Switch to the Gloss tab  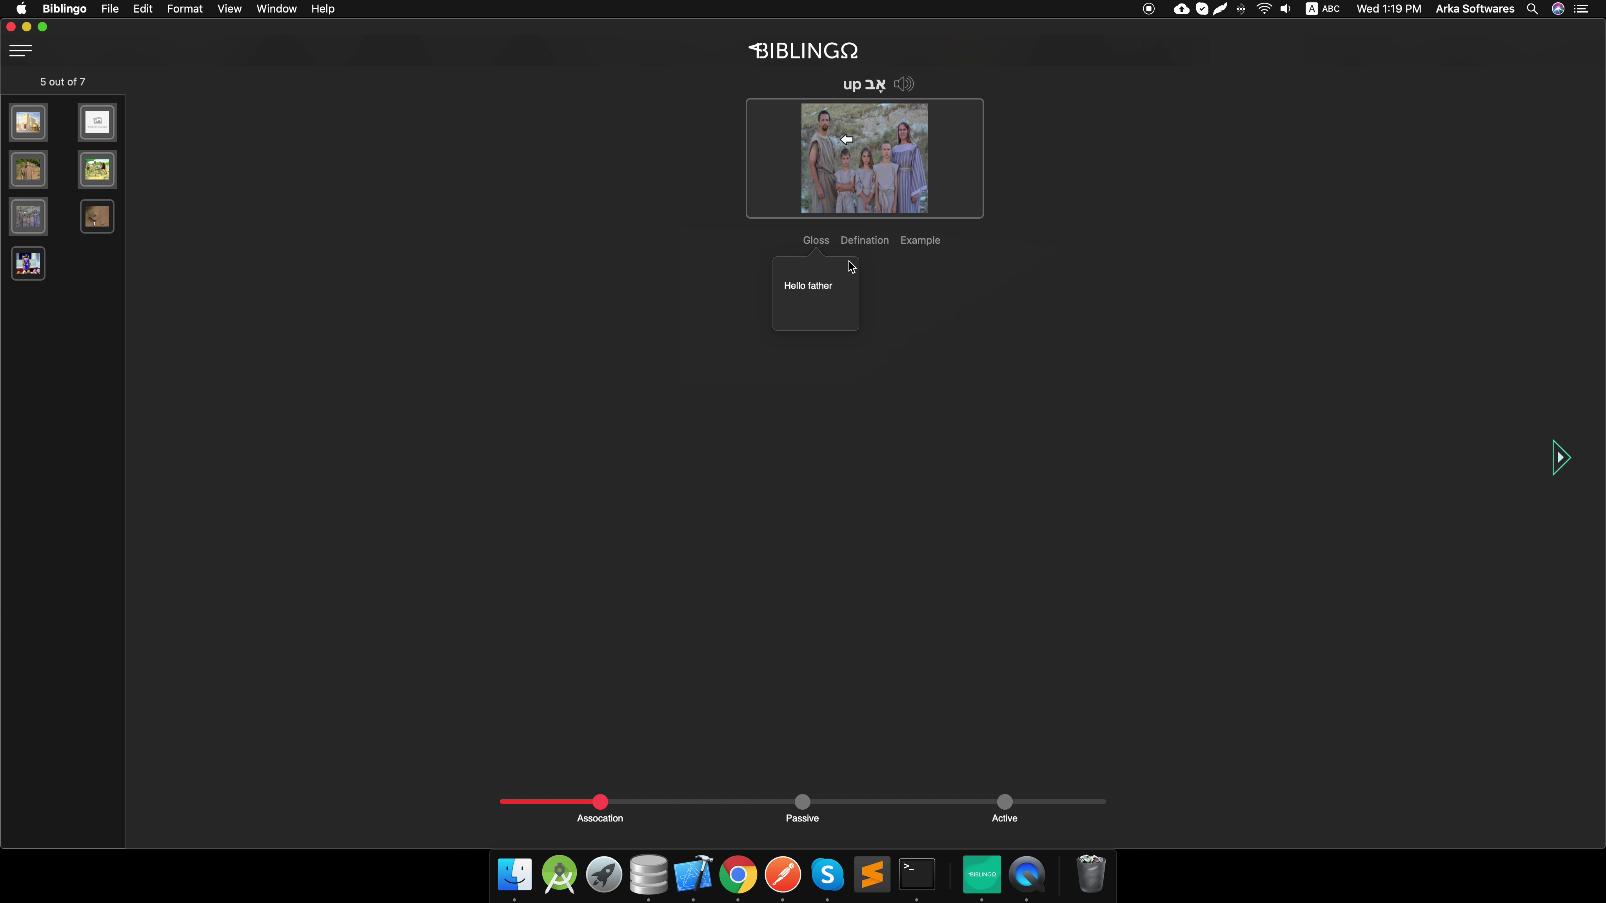[x=816, y=240]
